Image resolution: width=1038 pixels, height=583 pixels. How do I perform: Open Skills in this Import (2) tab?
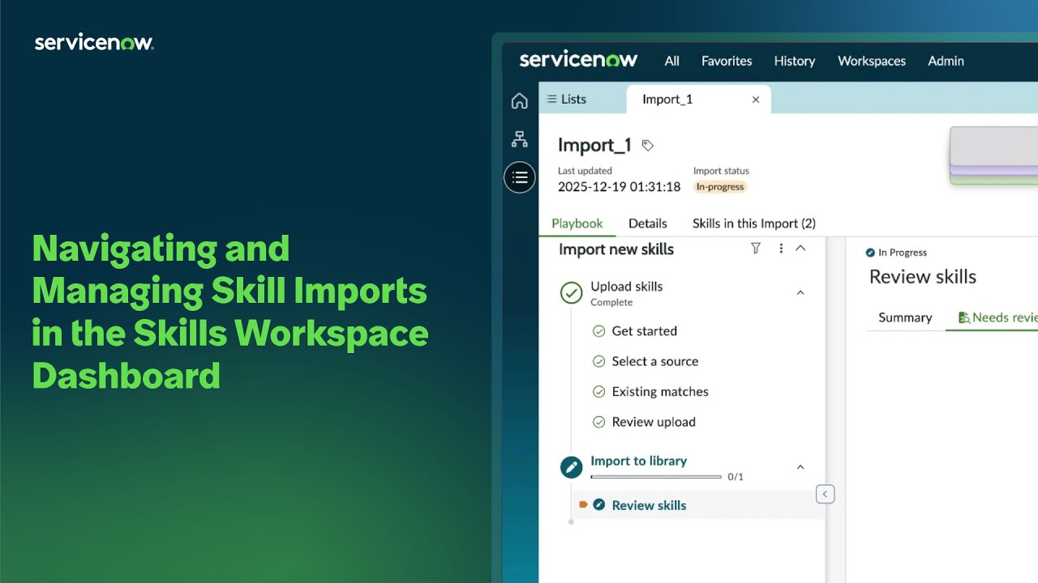754,223
